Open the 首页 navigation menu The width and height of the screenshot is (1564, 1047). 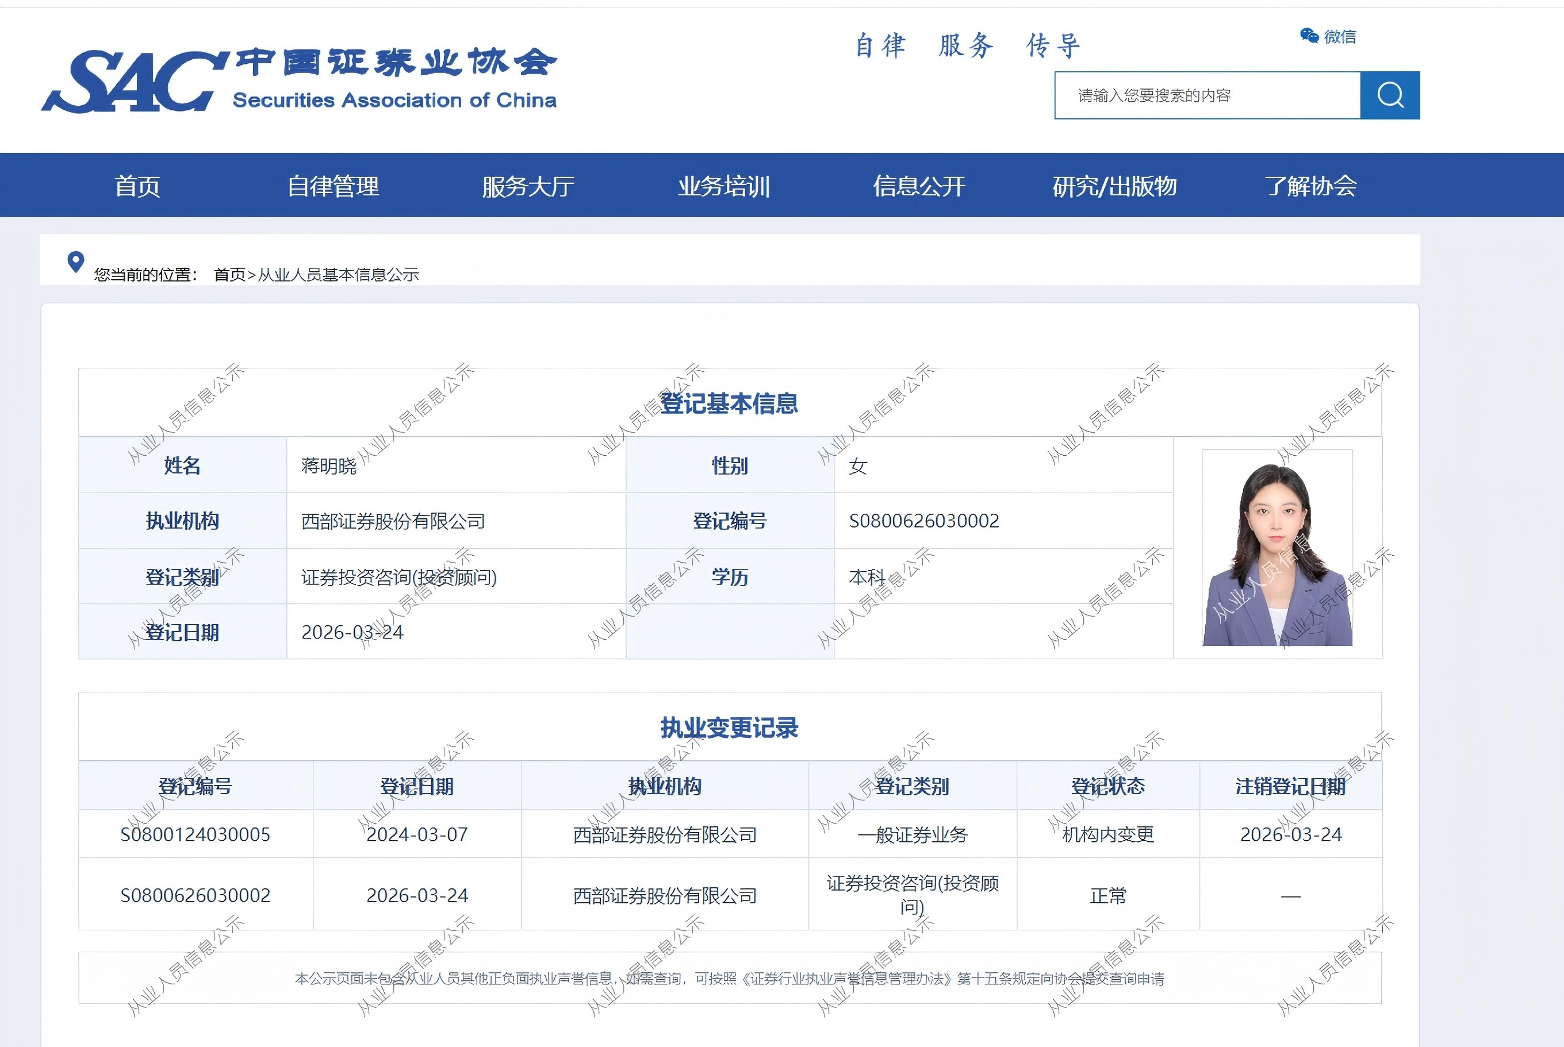pos(137,186)
